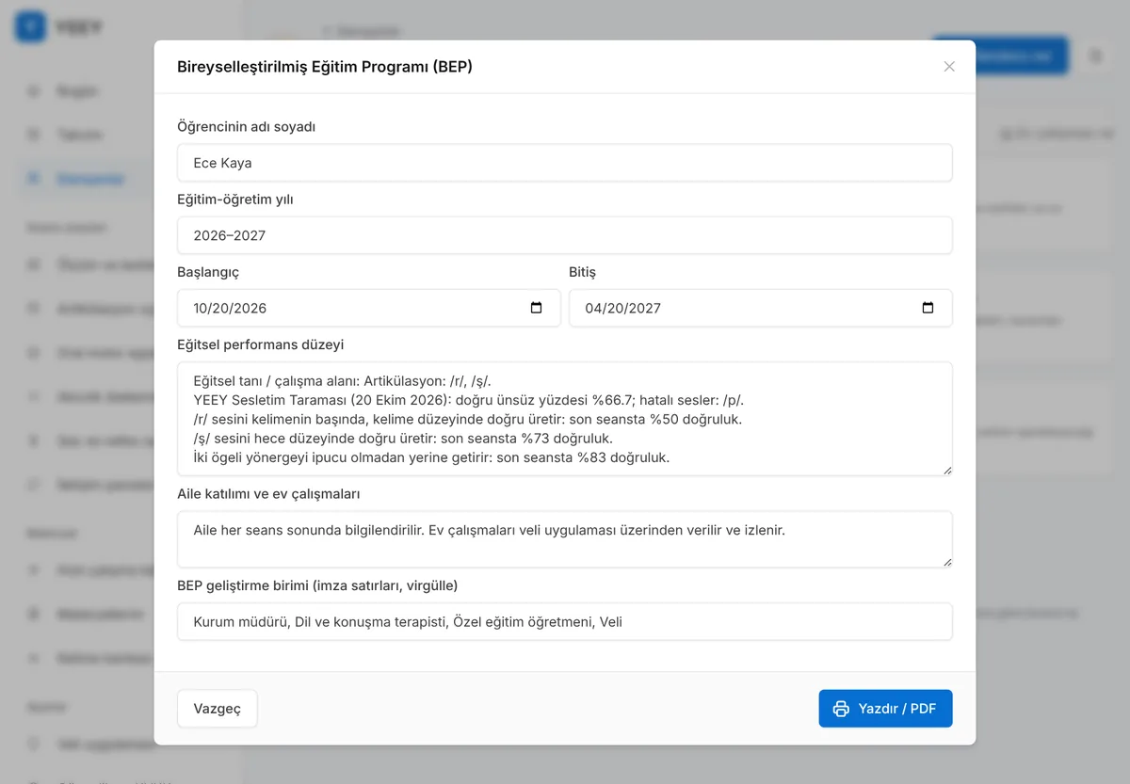The width and height of the screenshot is (1130, 784).
Task: Open the calendar picker for Bitiş date
Action: (928, 308)
